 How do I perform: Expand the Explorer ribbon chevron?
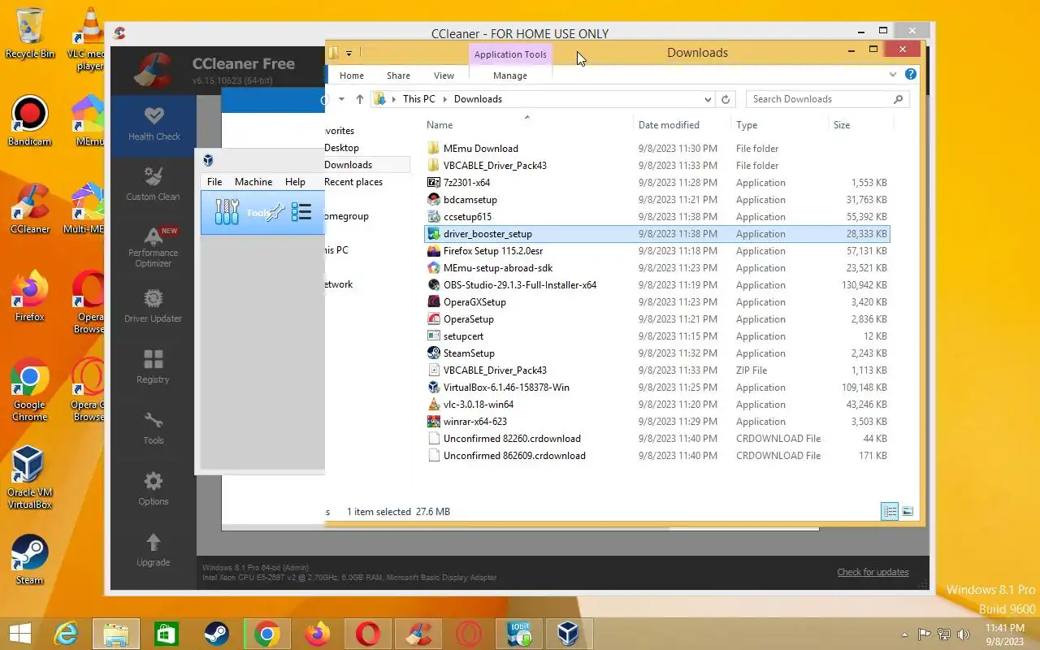[x=893, y=75]
